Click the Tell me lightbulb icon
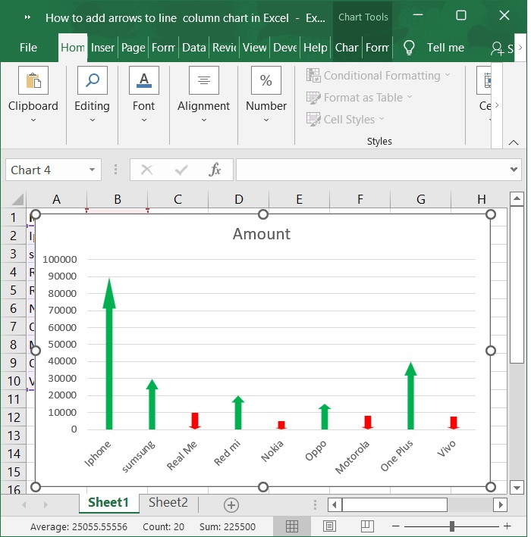This screenshot has width=531, height=537. (x=409, y=48)
